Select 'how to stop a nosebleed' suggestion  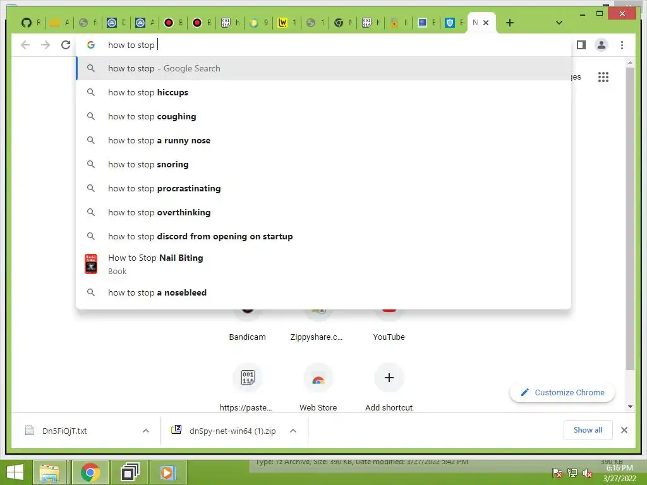324,292
